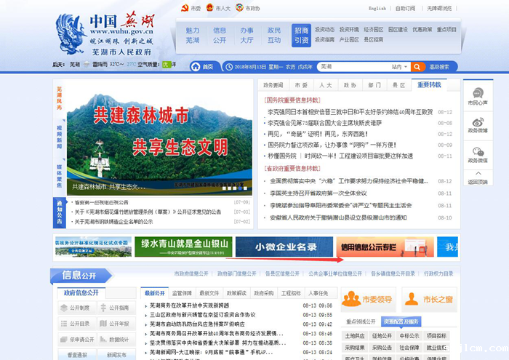
Task: Open 公开目录 icon button
Action: (77, 324)
